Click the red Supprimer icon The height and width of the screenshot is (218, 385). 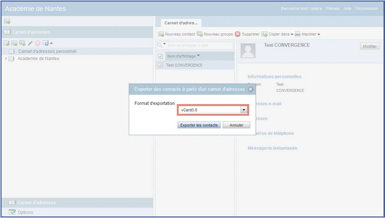(238, 34)
